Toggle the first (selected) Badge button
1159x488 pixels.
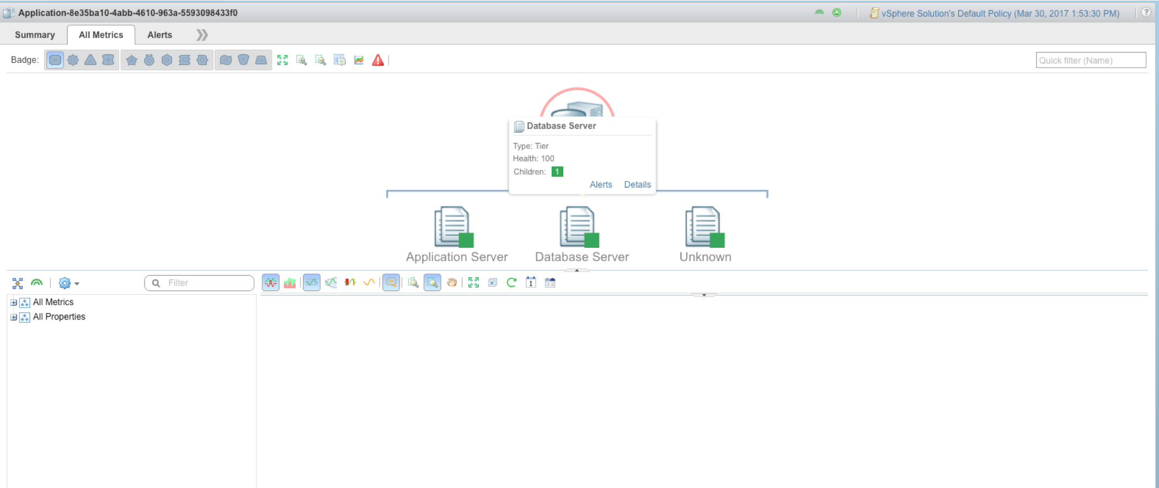55,60
